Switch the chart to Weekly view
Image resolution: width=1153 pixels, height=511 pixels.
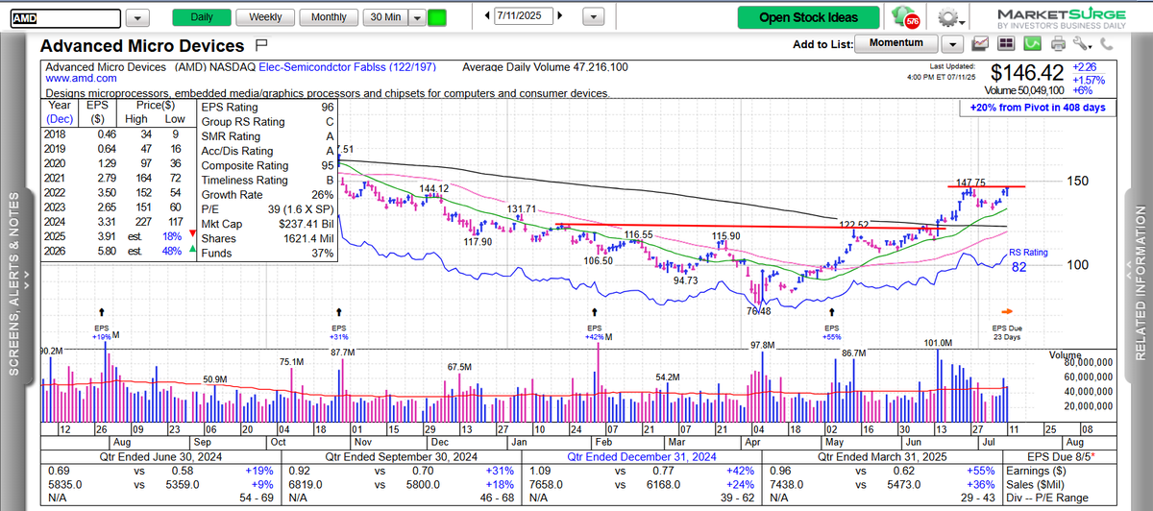click(265, 17)
